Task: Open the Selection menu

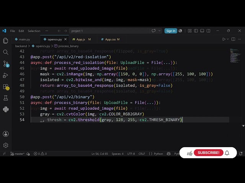Action: 34,31
